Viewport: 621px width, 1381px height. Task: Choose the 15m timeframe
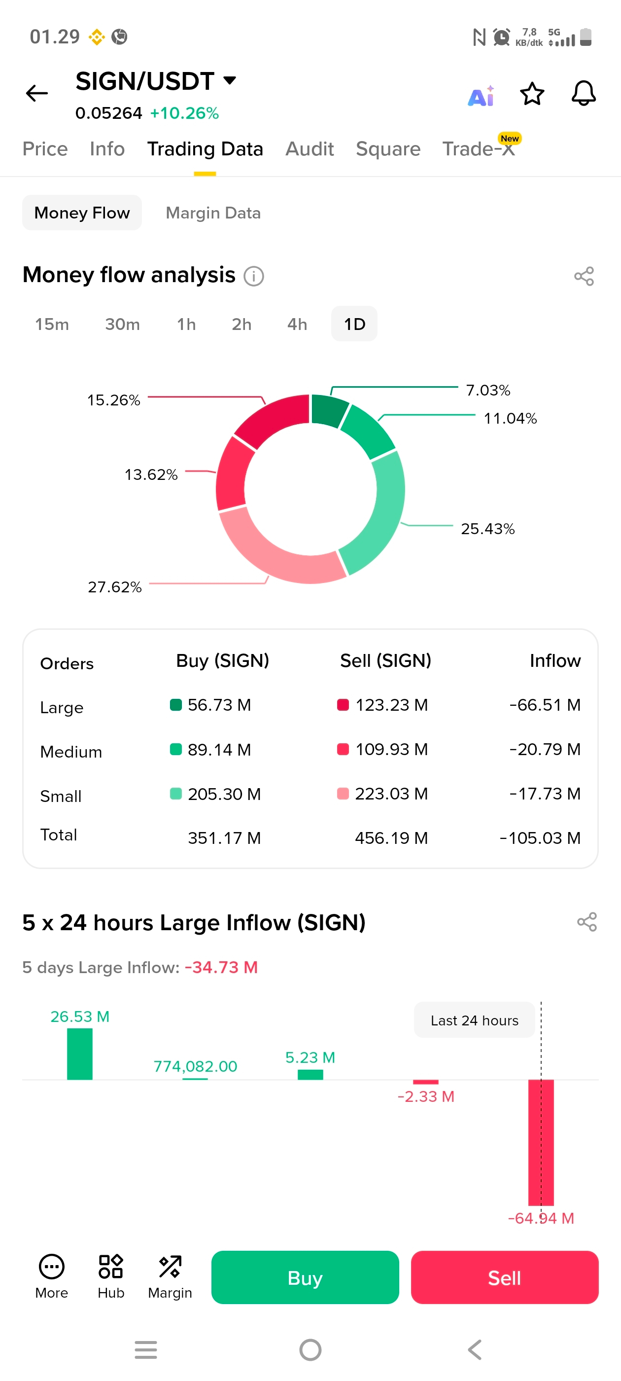[x=52, y=324]
